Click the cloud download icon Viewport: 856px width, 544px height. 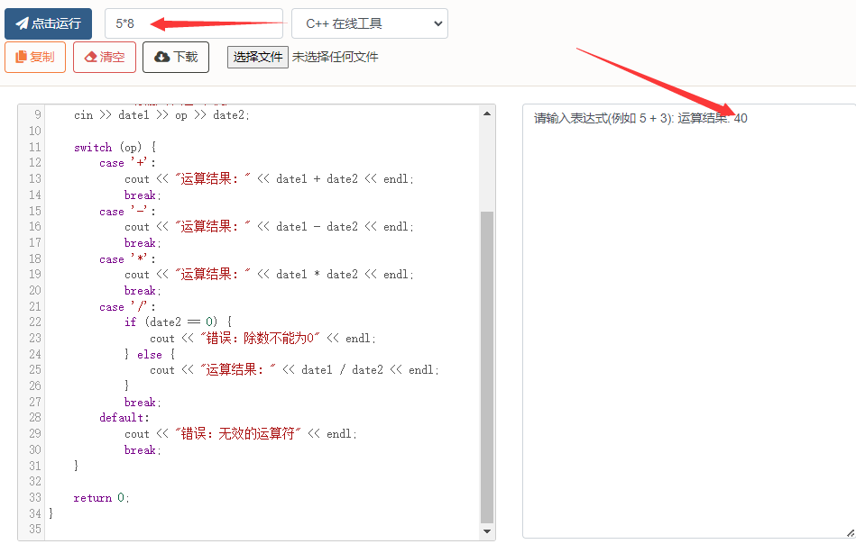(x=161, y=57)
